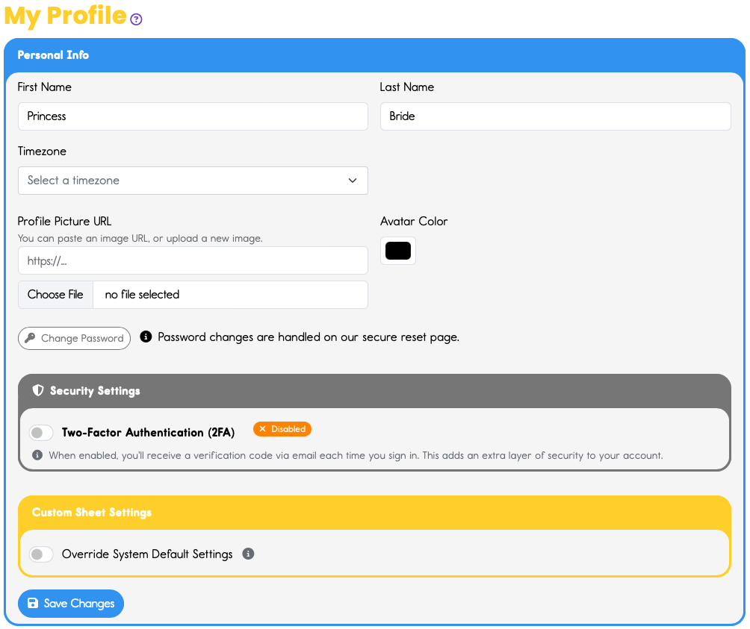Pick a new Avatar Color swatch
The height and width of the screenshot is (629, 750).
tap(398, 251)
